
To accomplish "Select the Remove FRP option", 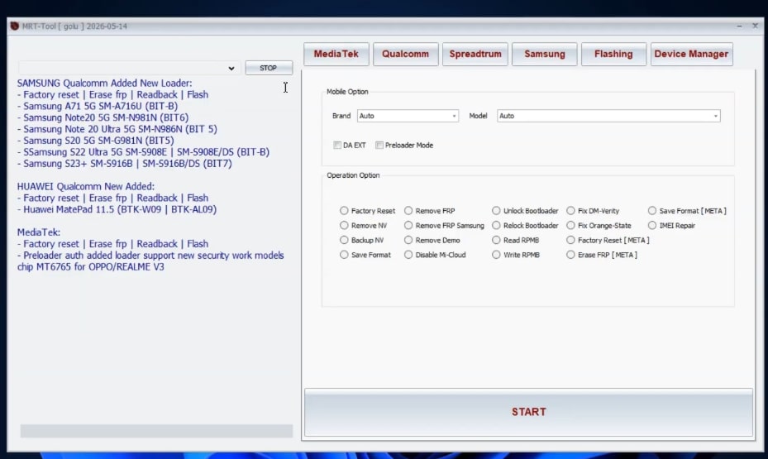I will (408, 211).
